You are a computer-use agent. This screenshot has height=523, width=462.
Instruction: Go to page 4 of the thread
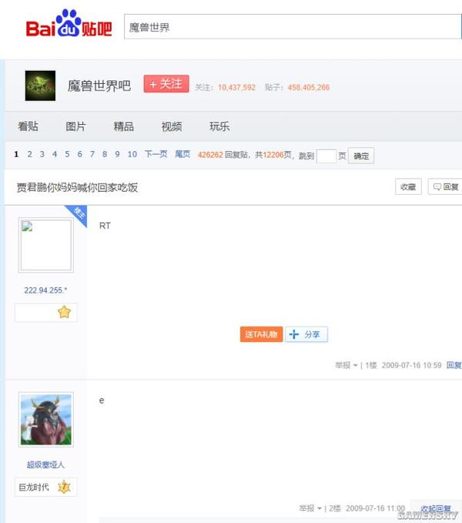click(x=55, y=154)
